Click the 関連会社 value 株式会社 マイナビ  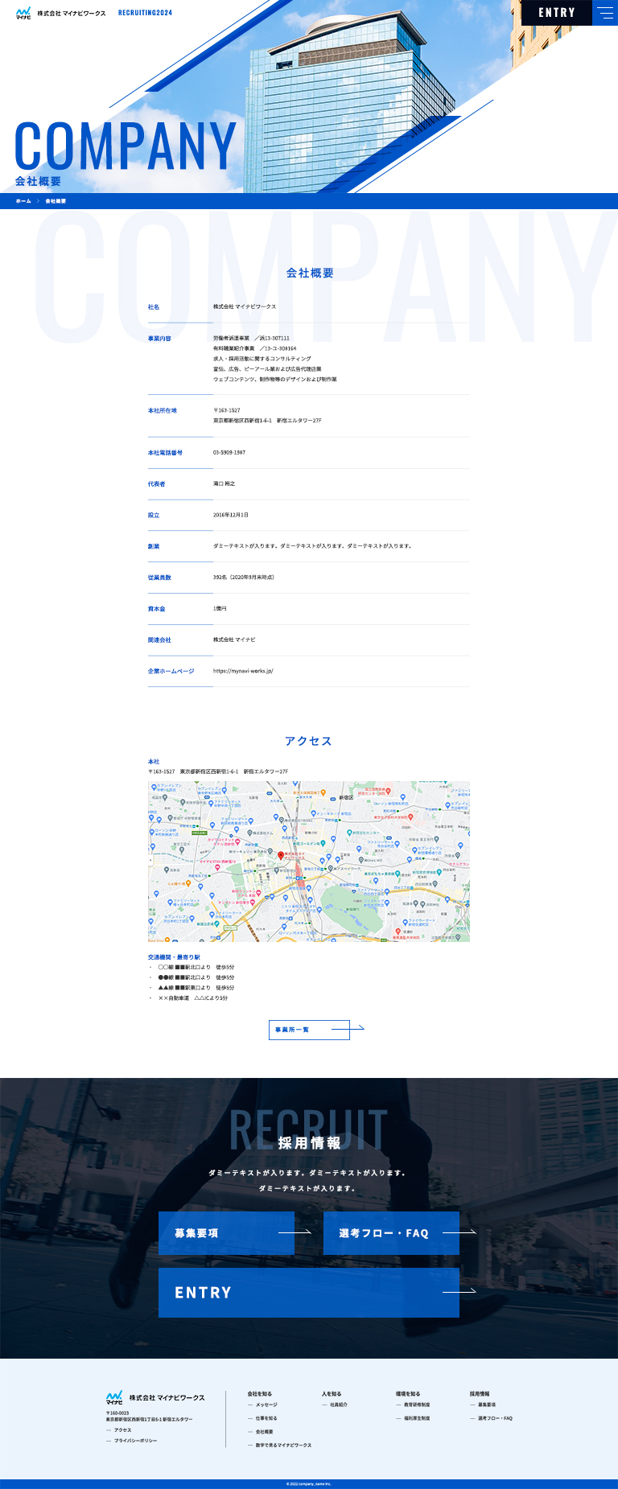(234, 640)
